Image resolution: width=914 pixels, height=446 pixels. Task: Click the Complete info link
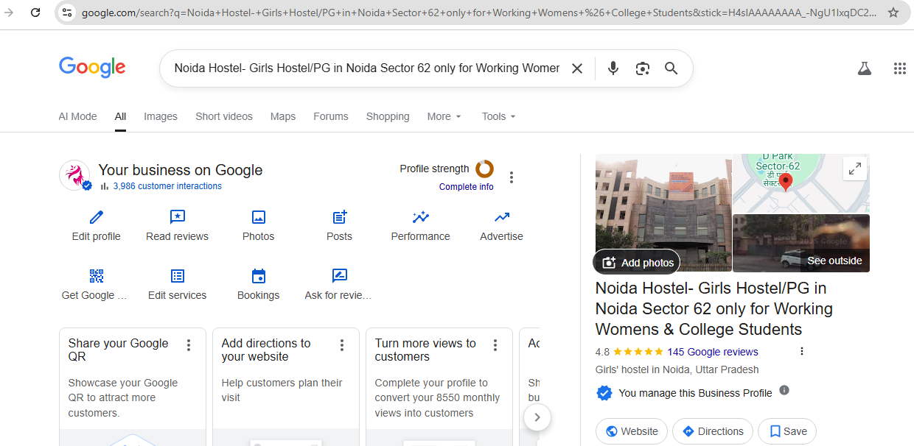[x=466, y=187]
